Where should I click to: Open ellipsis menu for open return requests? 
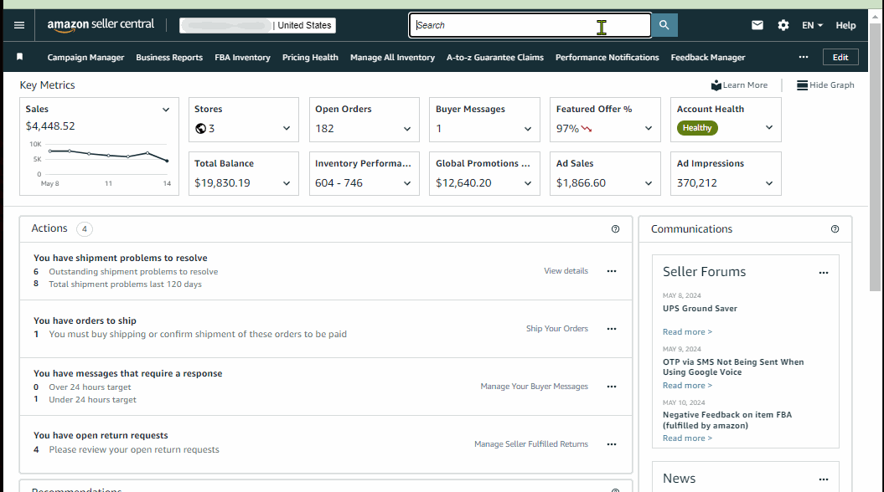612,444
